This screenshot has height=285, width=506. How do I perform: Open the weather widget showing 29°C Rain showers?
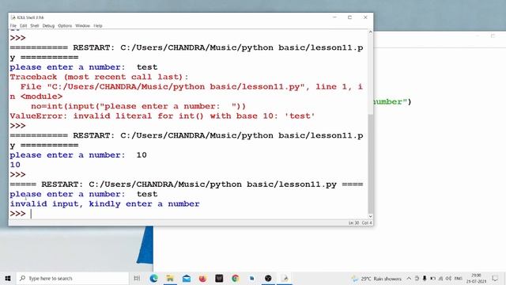376,279
